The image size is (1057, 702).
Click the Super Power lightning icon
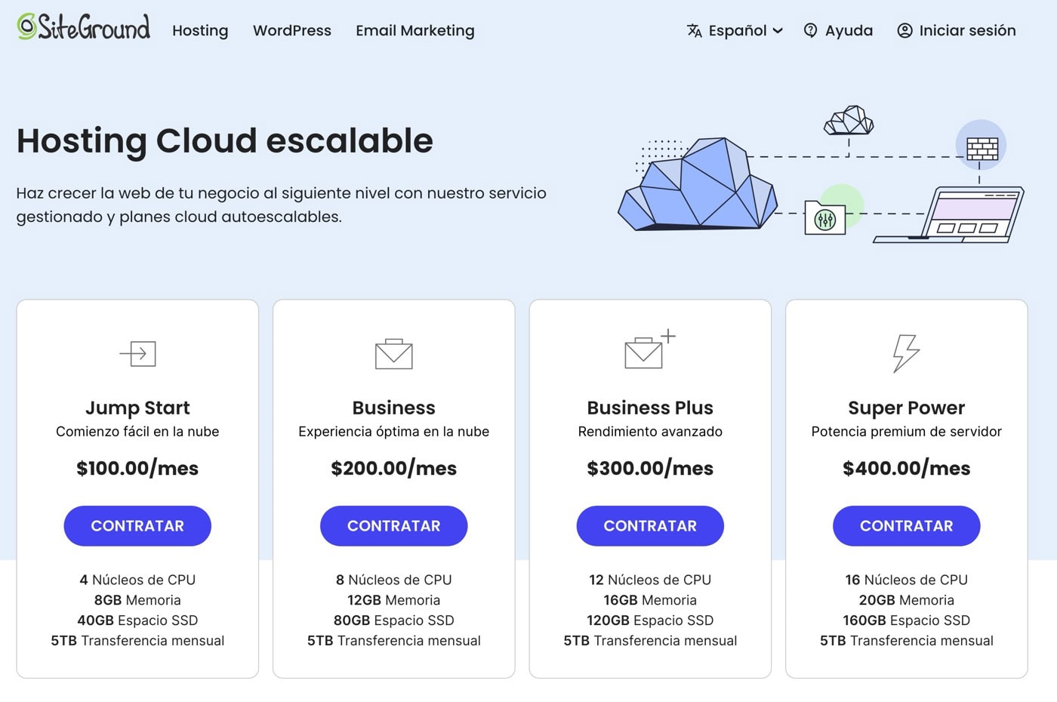click(x=906, y=353)
